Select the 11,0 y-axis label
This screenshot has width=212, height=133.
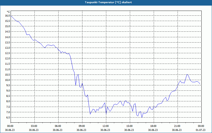pyautogui.click(x=8, y=69)
